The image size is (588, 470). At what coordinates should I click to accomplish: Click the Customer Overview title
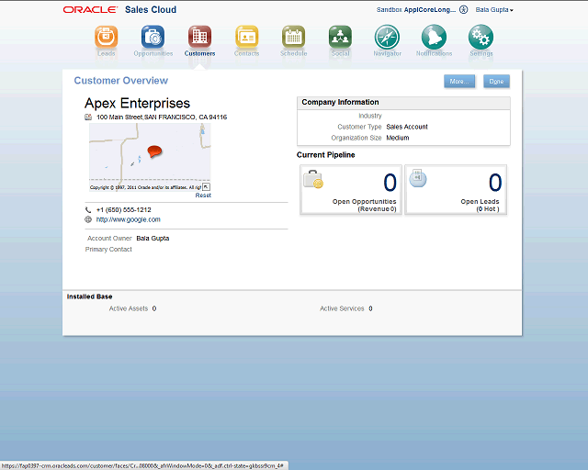[x=120, y=81]
